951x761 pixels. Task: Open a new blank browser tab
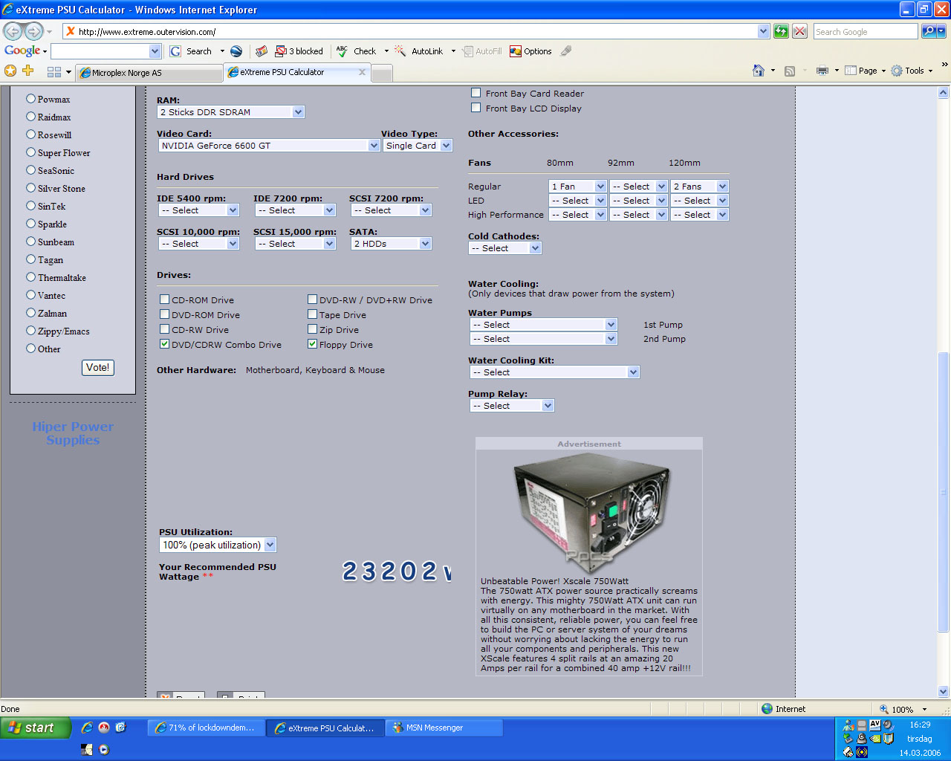pyautogui.click(x=382, y=73)
